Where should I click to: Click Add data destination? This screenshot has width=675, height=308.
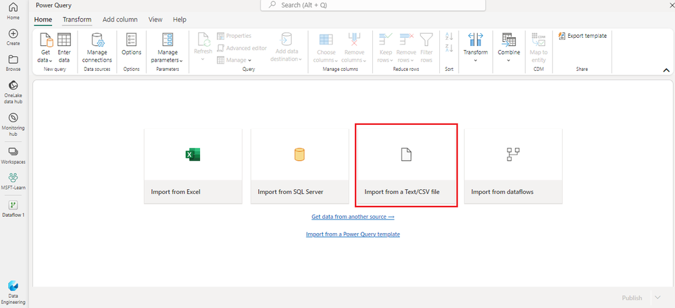coord(286,48)
